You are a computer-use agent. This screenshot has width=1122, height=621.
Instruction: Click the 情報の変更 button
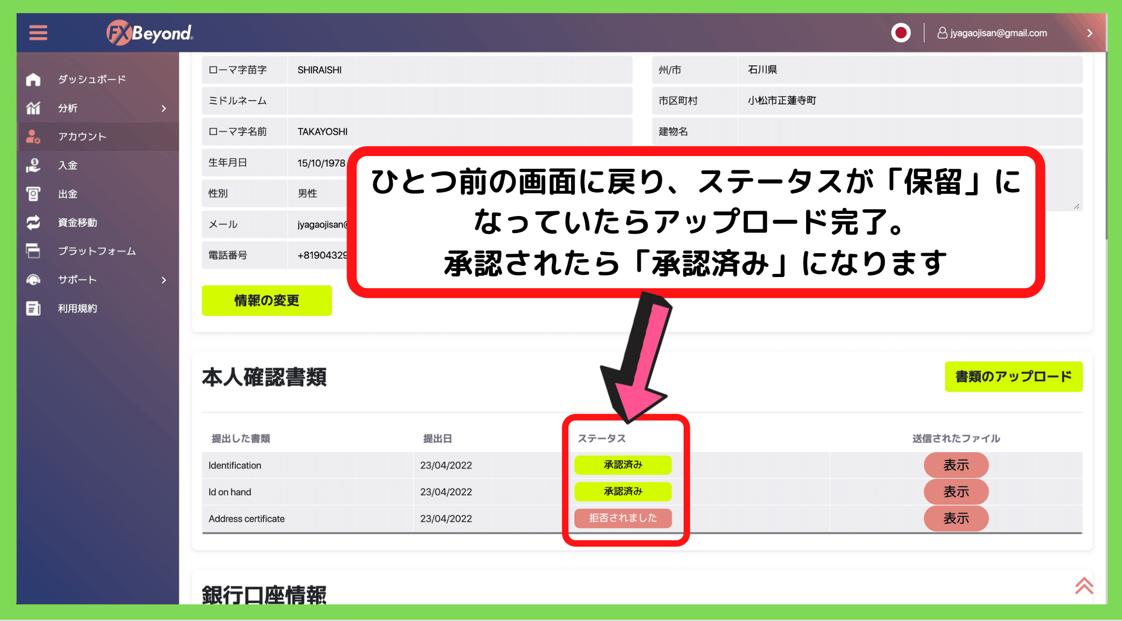tap(266, 300)
